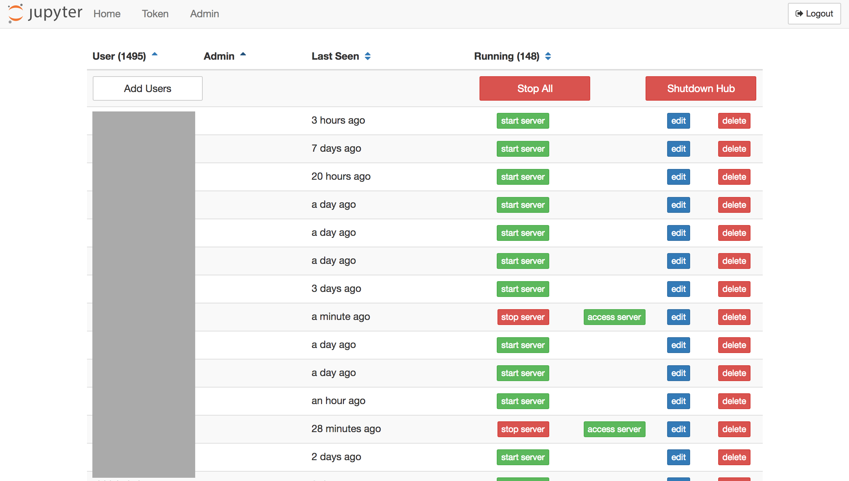Click edit for user last seen 3 hours ago
This screenshot has width=849, height=481.
[678, 121]
